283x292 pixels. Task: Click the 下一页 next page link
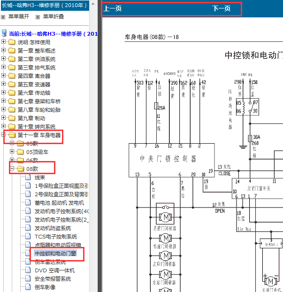point(222,8)
